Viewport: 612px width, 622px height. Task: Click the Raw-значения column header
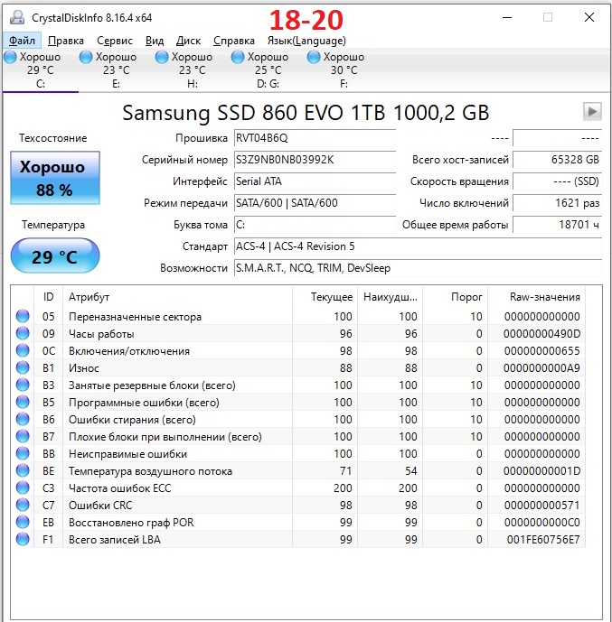[x=537, y=297]
